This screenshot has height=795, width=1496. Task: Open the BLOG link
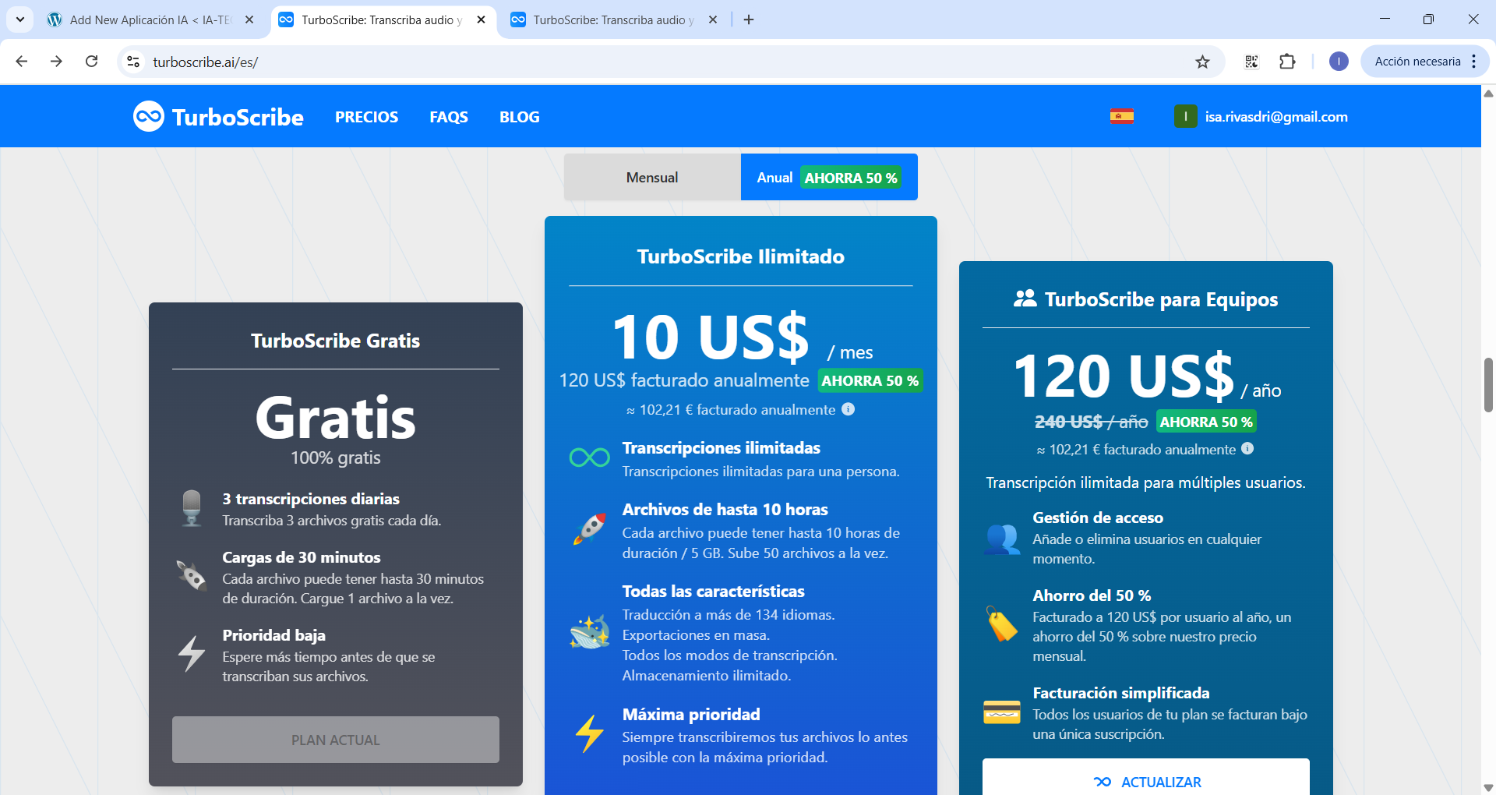(x=519, y=117)
